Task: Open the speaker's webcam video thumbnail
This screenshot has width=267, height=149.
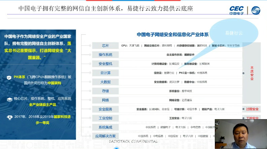Action: pos(241,134)
